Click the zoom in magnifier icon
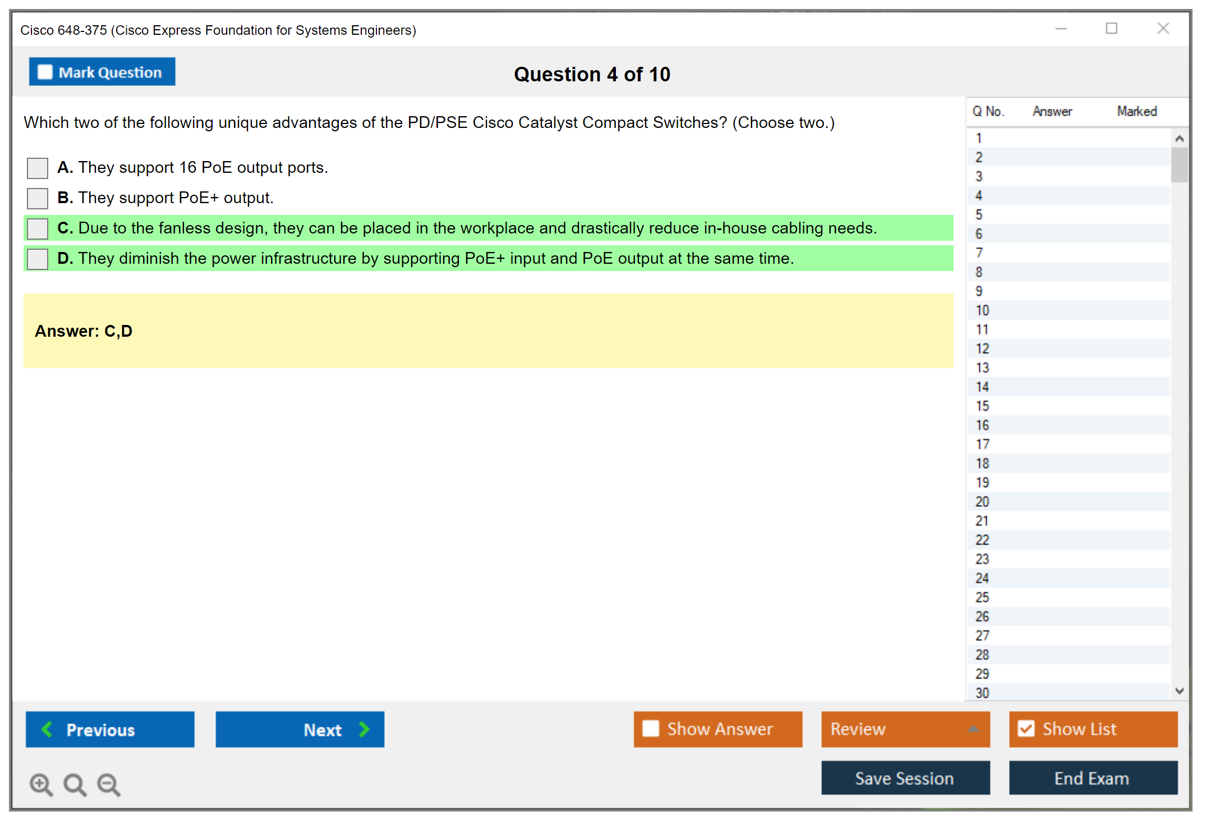1206x825 pixels. 41,784
